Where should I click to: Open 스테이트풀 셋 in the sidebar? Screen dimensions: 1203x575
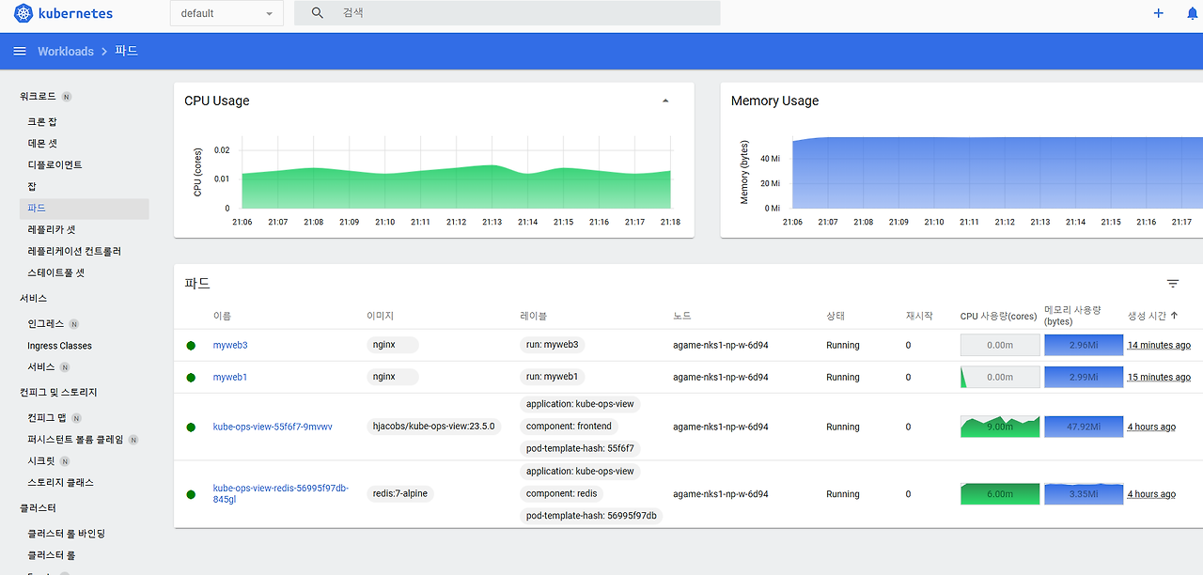tap(56, 273)
